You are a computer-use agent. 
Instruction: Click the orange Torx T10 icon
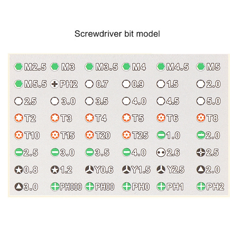coord(19,135)
